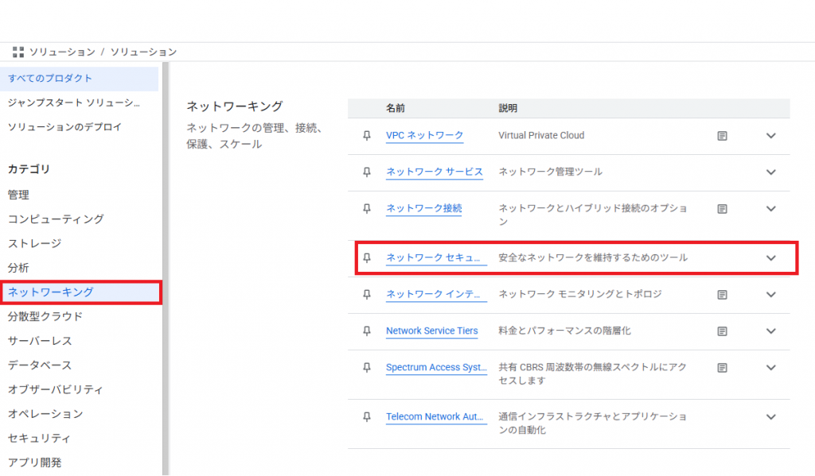Click first ソリューション breadcrumb text
This screenshot has height=476, width=815.
62,52
